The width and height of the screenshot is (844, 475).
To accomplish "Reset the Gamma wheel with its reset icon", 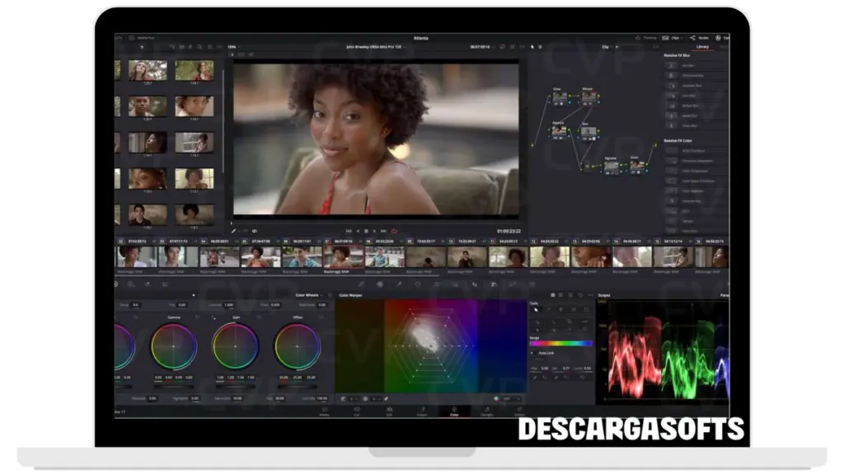I will [x=198, y=317].
